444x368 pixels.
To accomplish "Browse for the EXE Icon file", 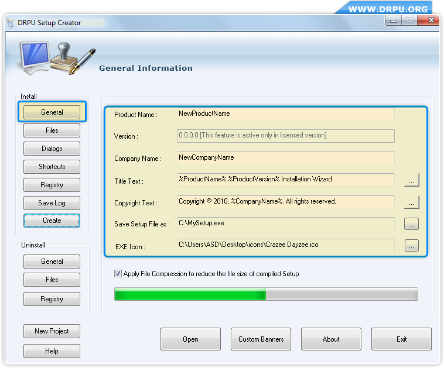I will coord(411,246).
